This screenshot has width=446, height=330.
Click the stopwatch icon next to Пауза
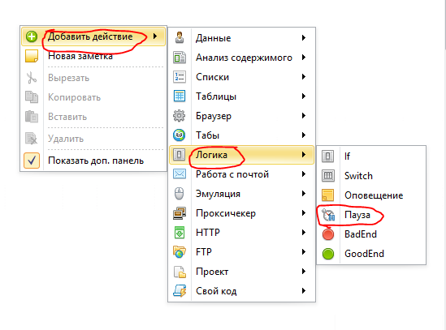[x=328, y=215]
